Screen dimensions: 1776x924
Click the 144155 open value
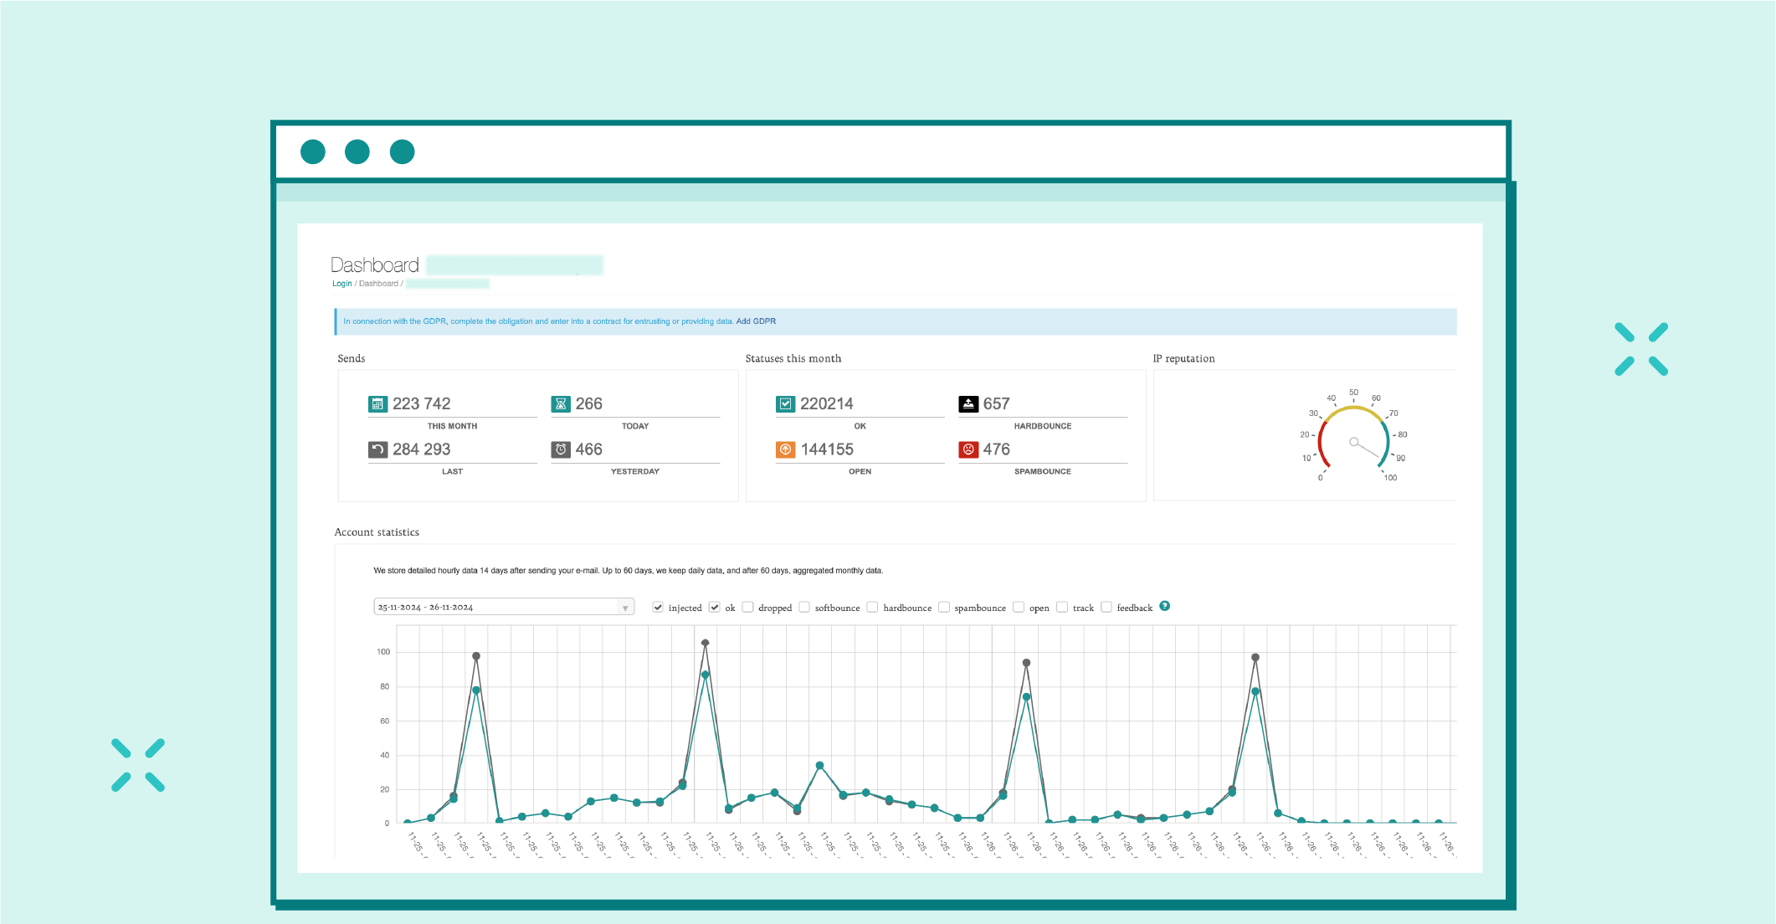[x=827, y=449]
